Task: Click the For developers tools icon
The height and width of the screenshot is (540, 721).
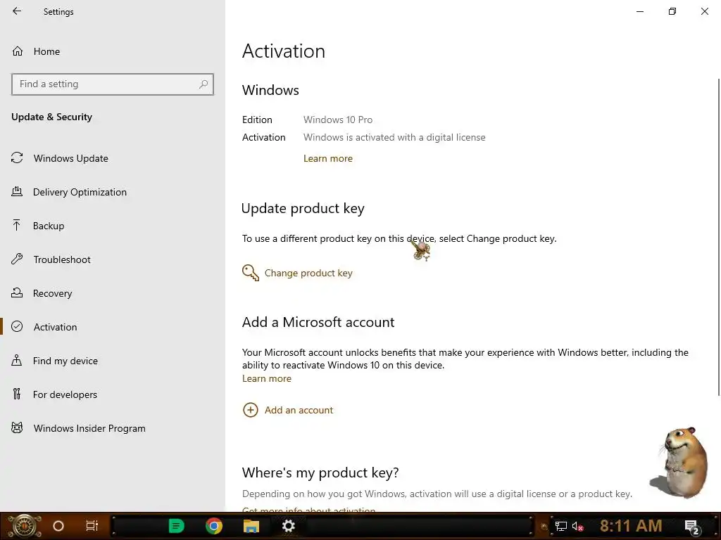Action: coord(17,394)
